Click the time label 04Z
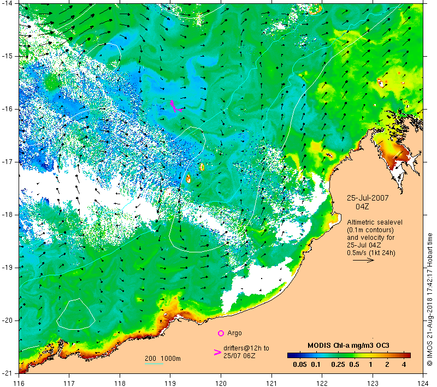Screen dimensions: 437x387 362,207
